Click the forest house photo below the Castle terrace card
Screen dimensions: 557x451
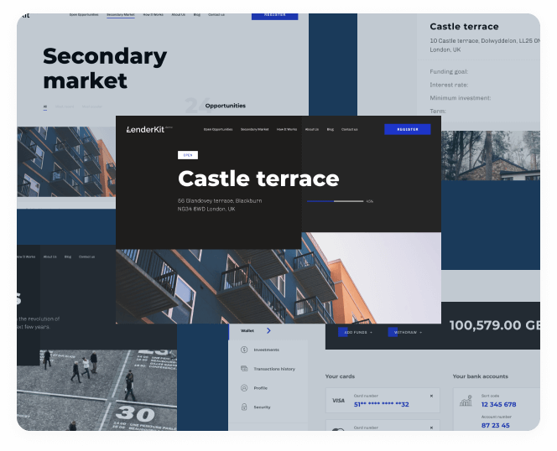point(491,156)
